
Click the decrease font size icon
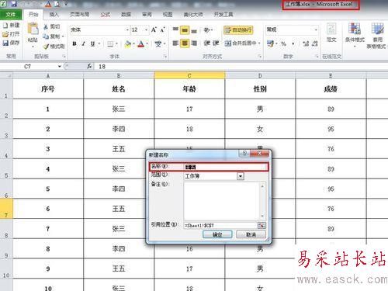click(x=162, y=30)
